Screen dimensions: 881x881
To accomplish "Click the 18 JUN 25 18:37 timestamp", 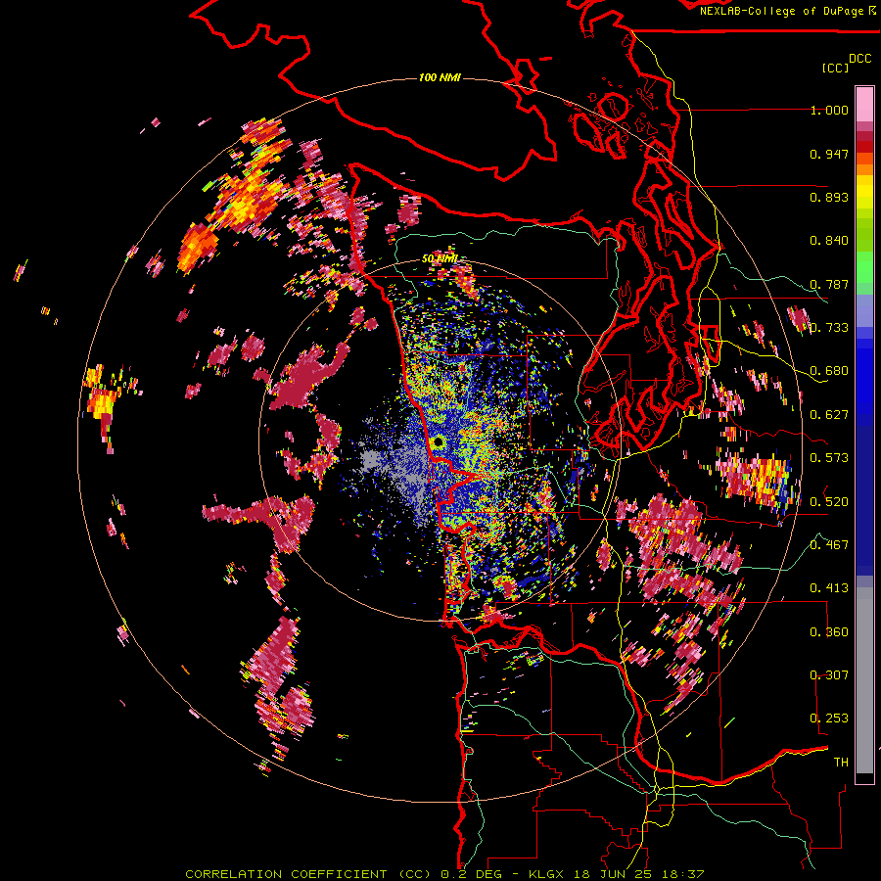I will click(x=639, y=874).
